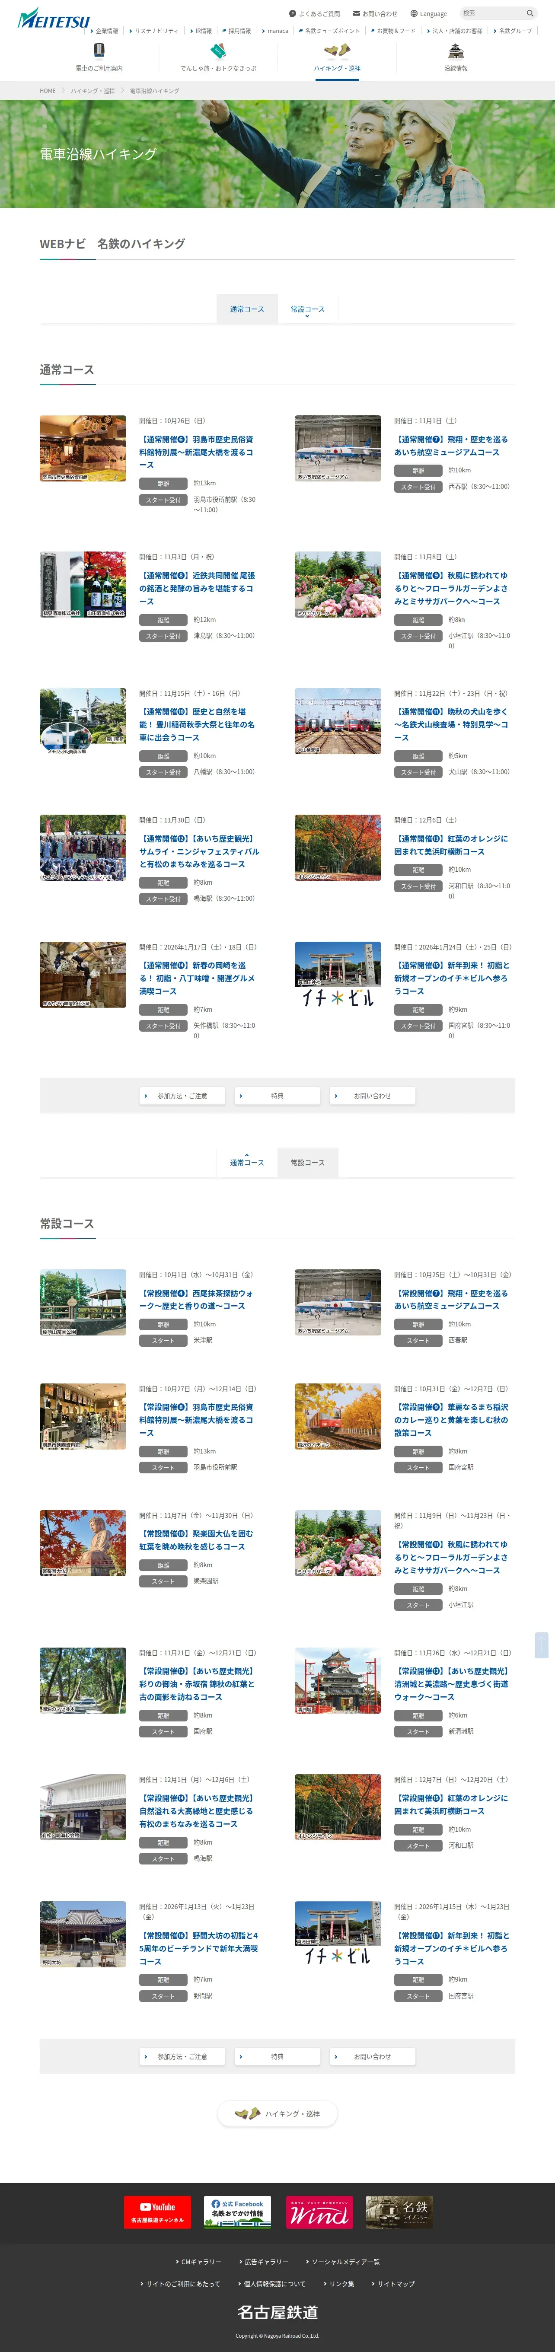Open the 電車のご利用案内 train icon menu
This screenshot has height=2352, width=555.
[x=99, y=57]
